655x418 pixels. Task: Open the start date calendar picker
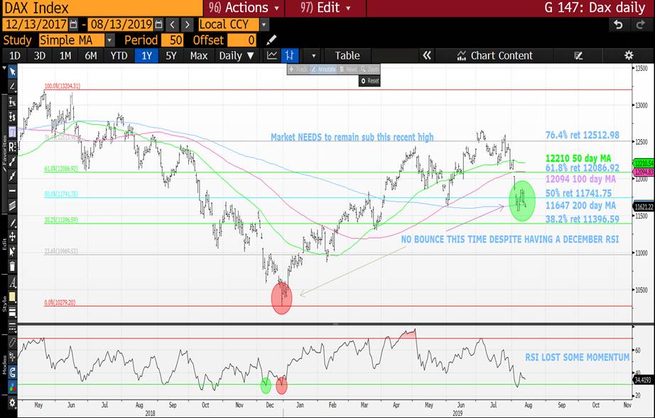pyautogui.click(x=73, y=25)
